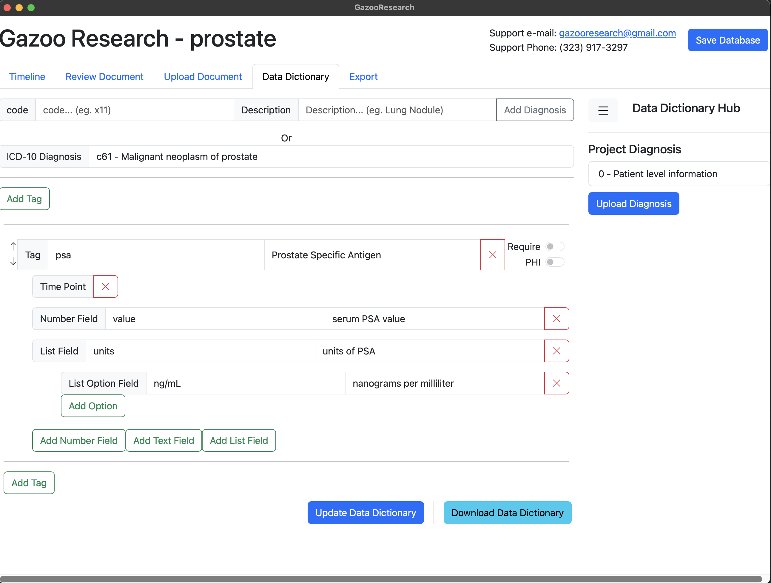Click the code input field

(134, 110)
